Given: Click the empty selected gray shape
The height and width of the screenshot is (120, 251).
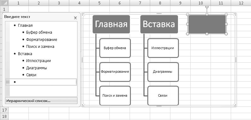Looking at the screenshot, I should point(207,24).
